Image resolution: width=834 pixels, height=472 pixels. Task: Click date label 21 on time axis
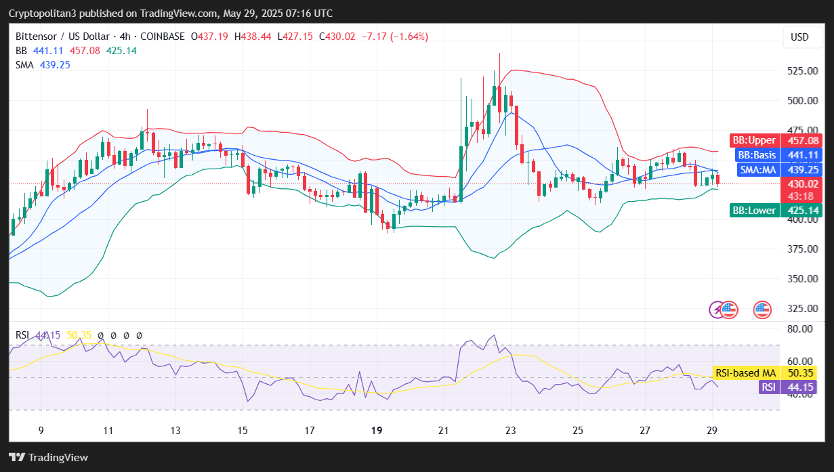tap(444, 430)
